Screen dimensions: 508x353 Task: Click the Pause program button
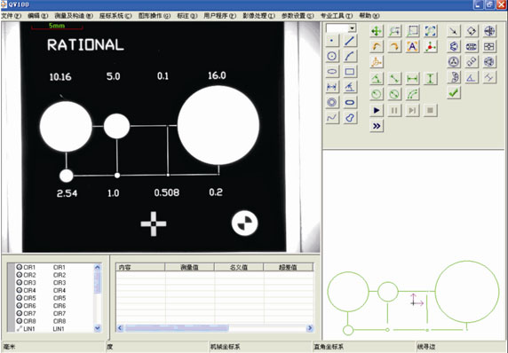[394, 110]
